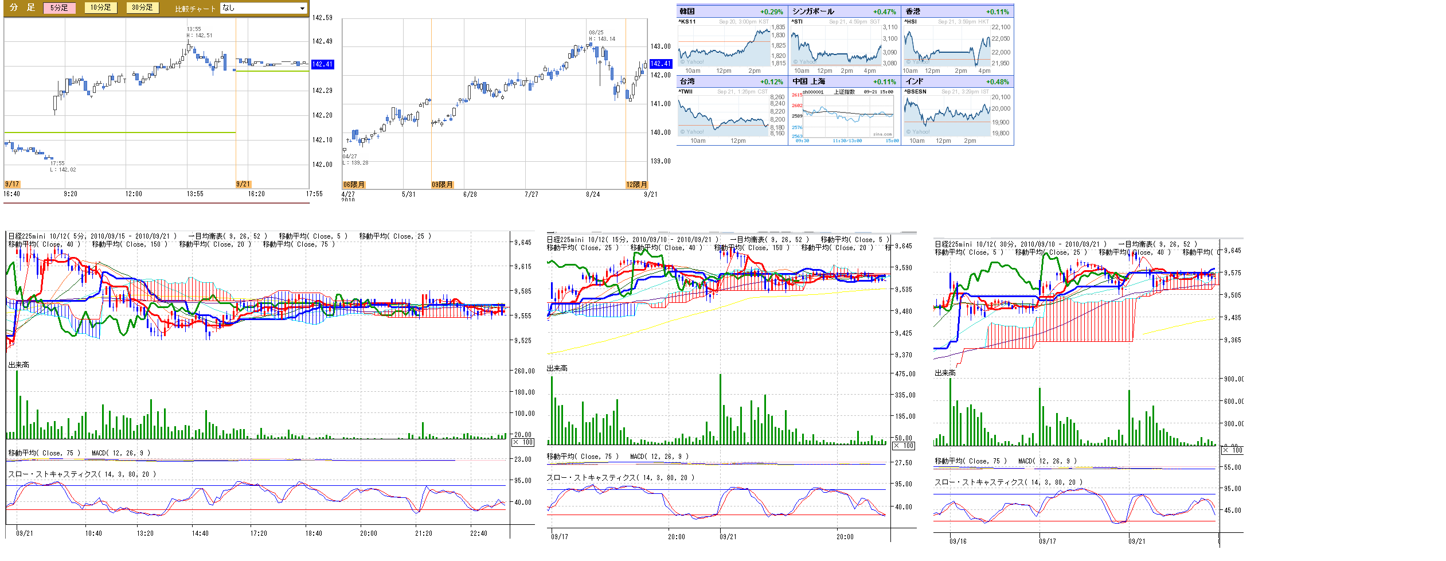Viewport: 1446px width, 561px height.
Task: Open the 比較チャート dropdown showing なし
Action: pos(264,8)
